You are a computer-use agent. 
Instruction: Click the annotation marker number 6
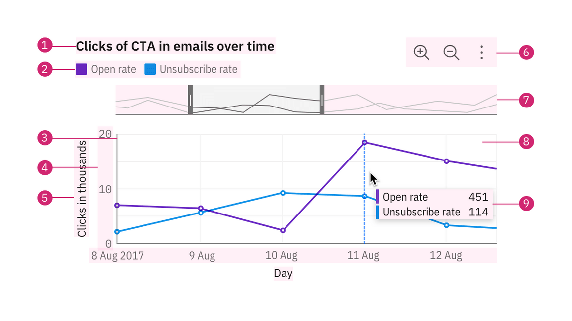[526, 52]
